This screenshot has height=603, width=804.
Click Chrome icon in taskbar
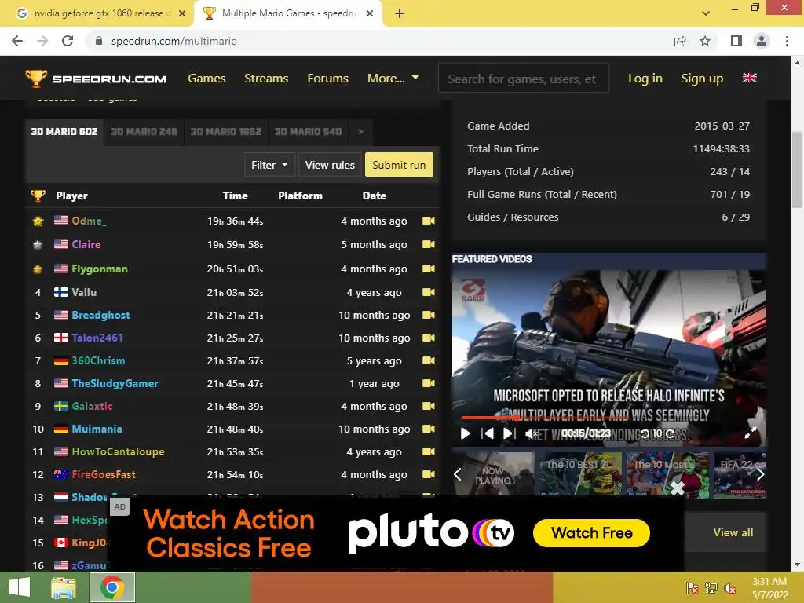click(x=111, y=587)
